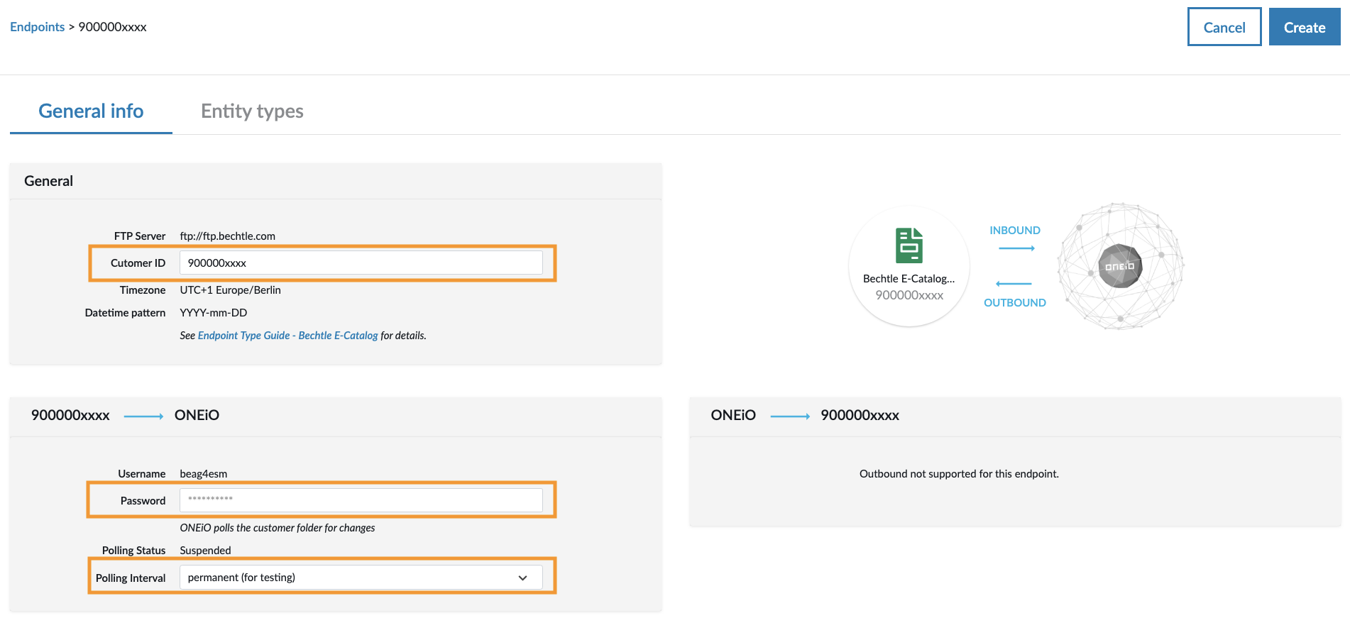Click the INBOUND label
The width and height of the screenshot is (1350, 623).
click(x=1014, y=231)
